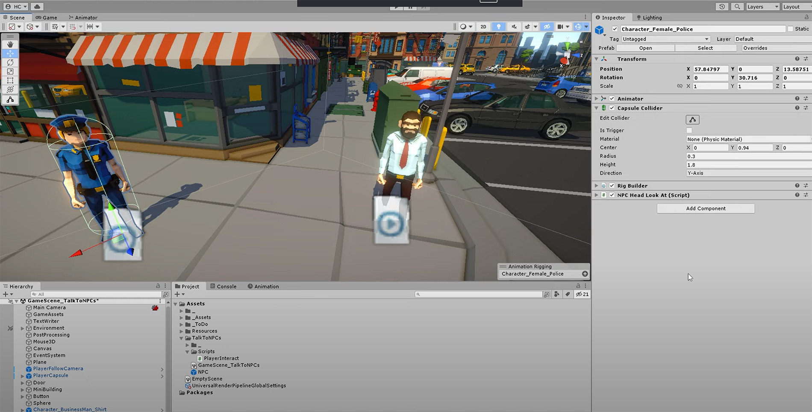Select the Rotate tool

click(x=10, y=62)
